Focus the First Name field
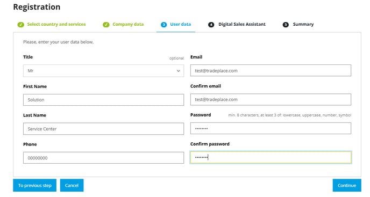Screen dimensions: 370x197 [x=103, y=100]
